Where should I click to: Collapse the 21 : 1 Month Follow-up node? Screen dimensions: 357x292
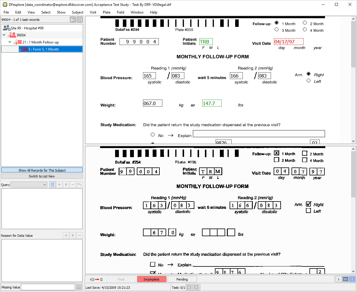(10, 42)
